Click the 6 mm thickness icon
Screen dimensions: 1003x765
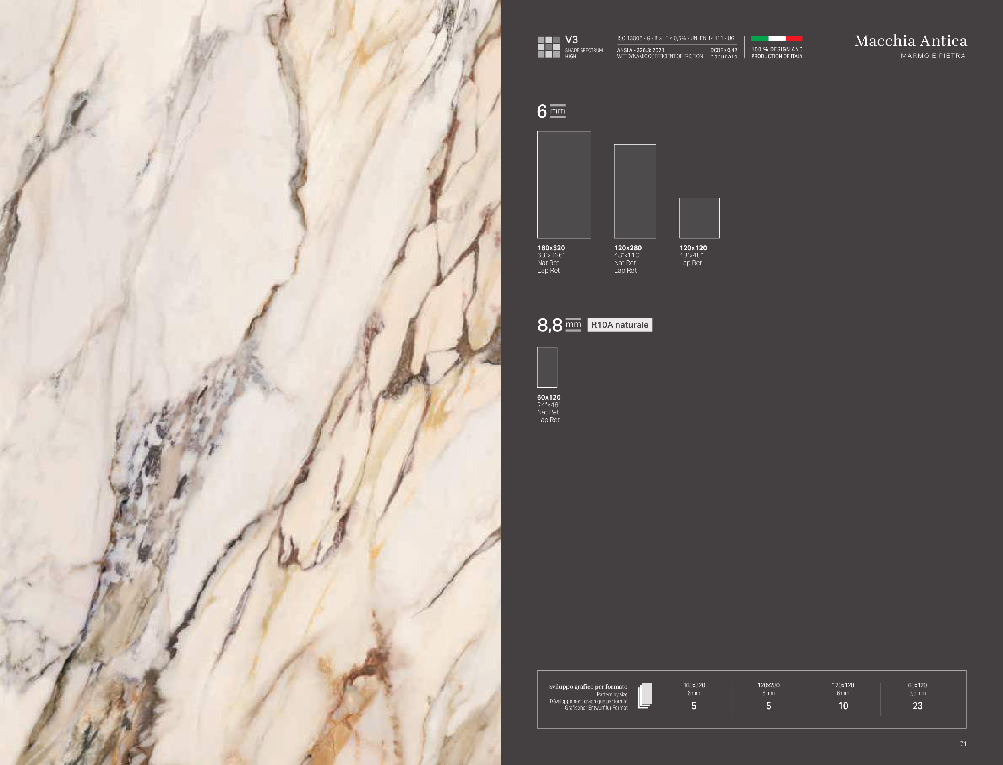[557, 111]
